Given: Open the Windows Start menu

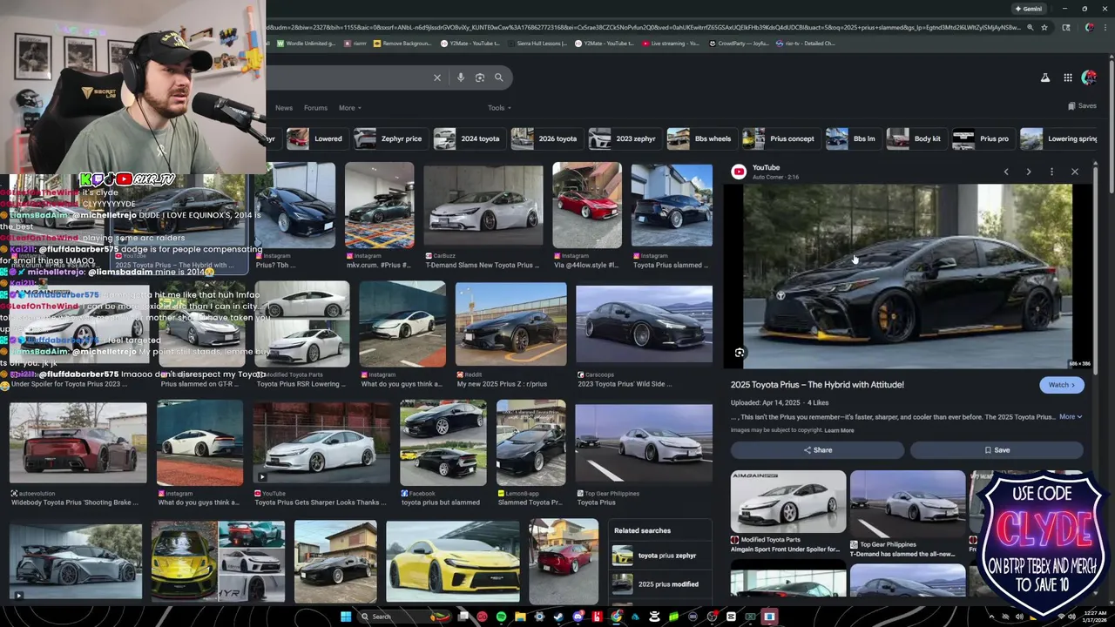Looking at the screenshot, I should click(346, 617).
